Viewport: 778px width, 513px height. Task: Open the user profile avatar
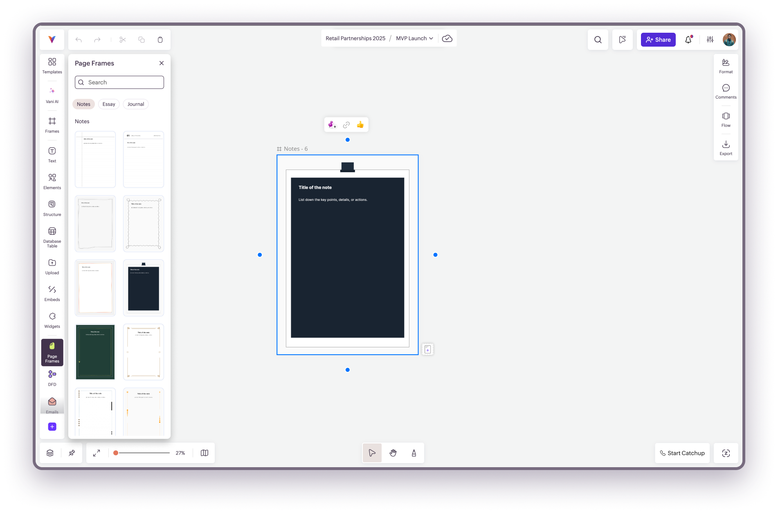[x=729, y=40]
